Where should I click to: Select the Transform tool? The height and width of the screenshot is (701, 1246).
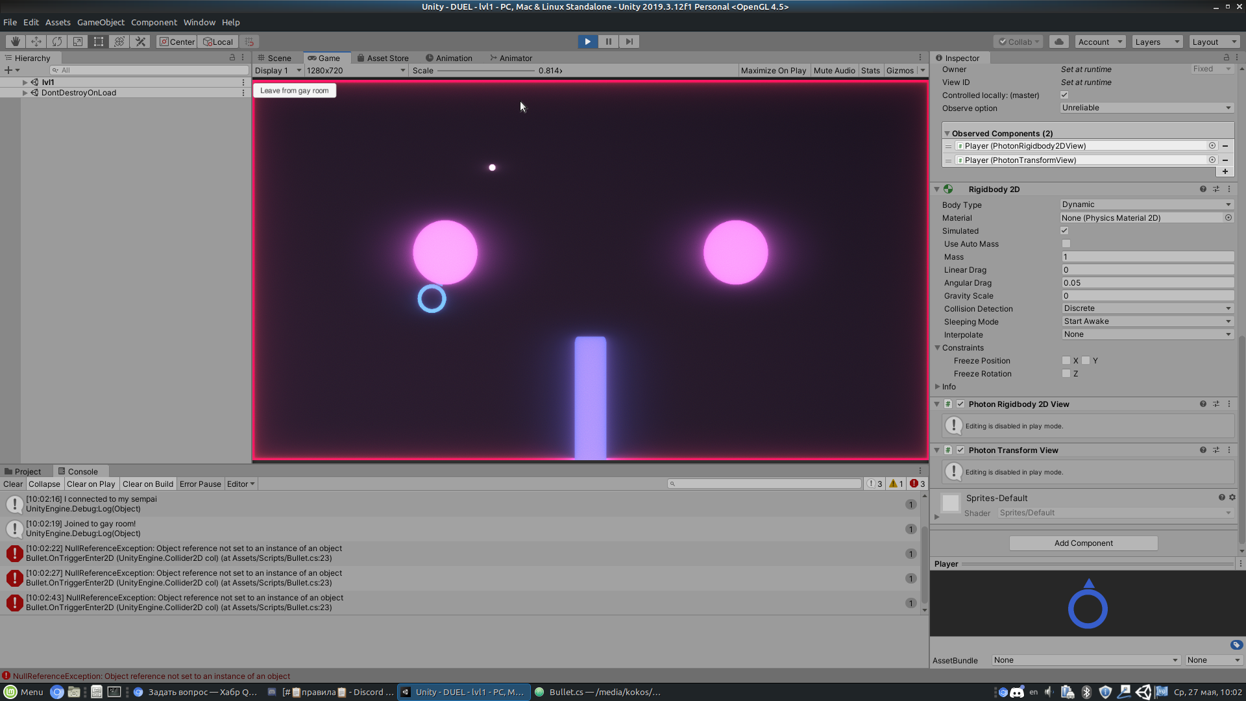(119, 42)
